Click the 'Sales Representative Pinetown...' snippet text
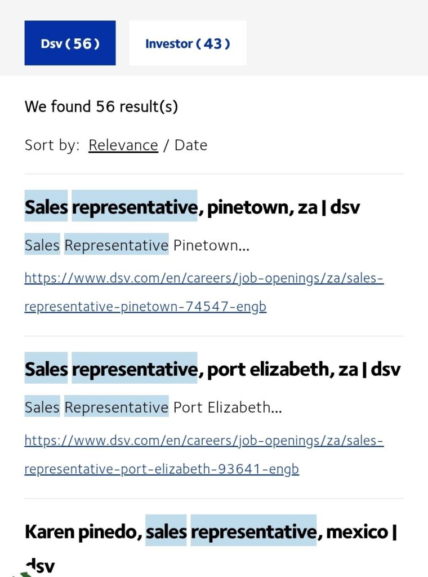Image resolution: width=428 pixels, height=577 pixels. tap(137, 245)
